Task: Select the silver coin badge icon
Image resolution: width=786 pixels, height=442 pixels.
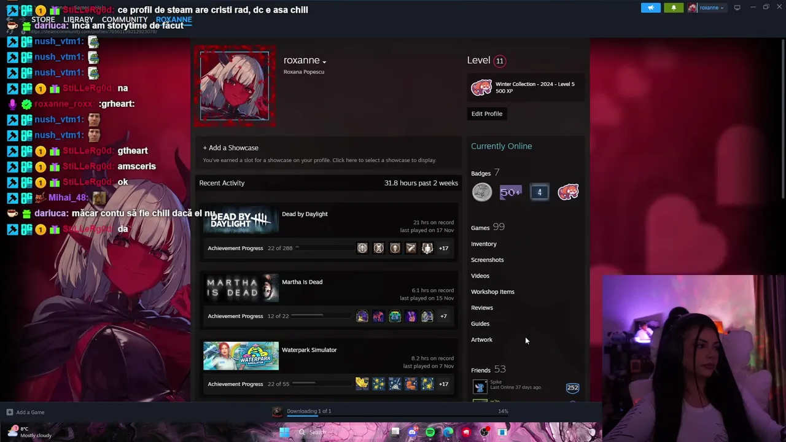Action: [482, 192]
